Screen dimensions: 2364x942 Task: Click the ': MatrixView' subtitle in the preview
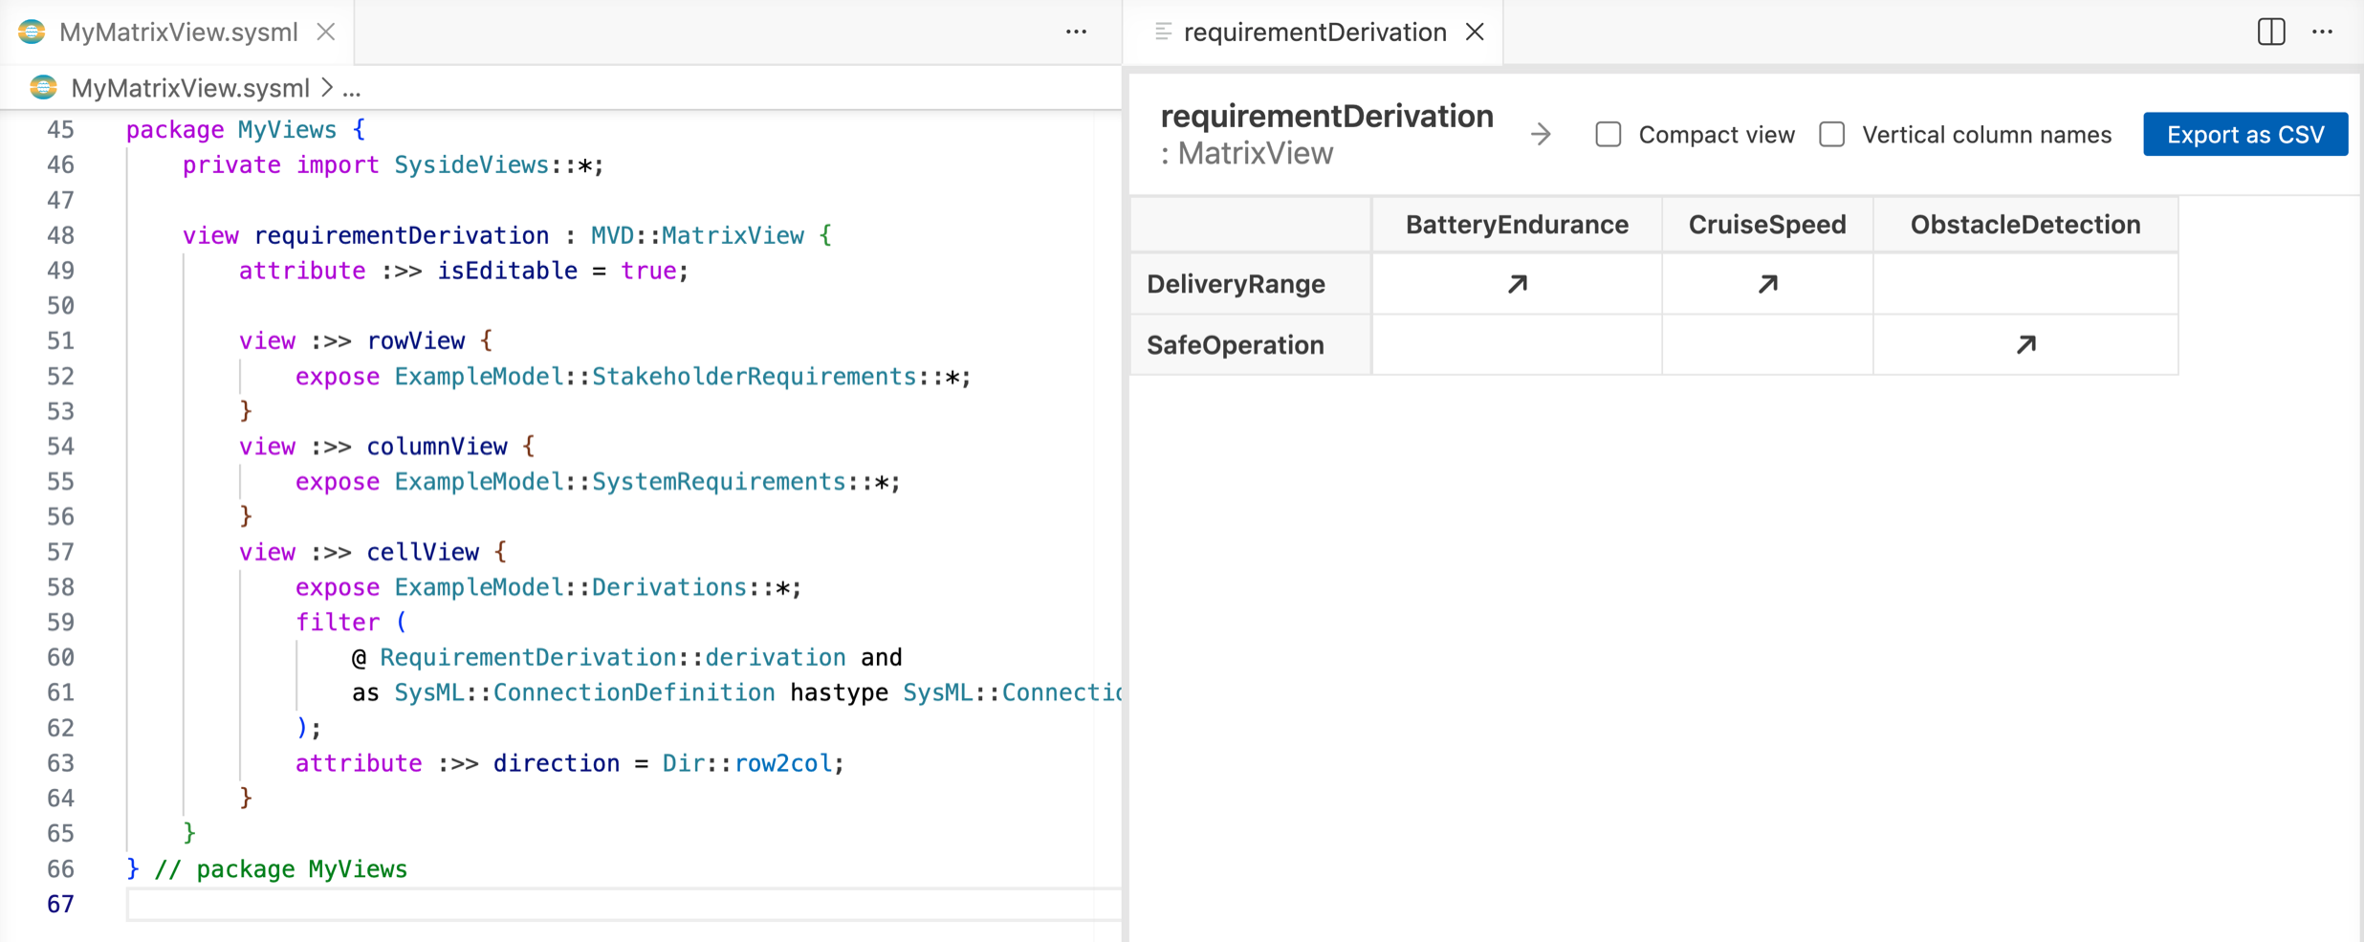pos(1246,153)
